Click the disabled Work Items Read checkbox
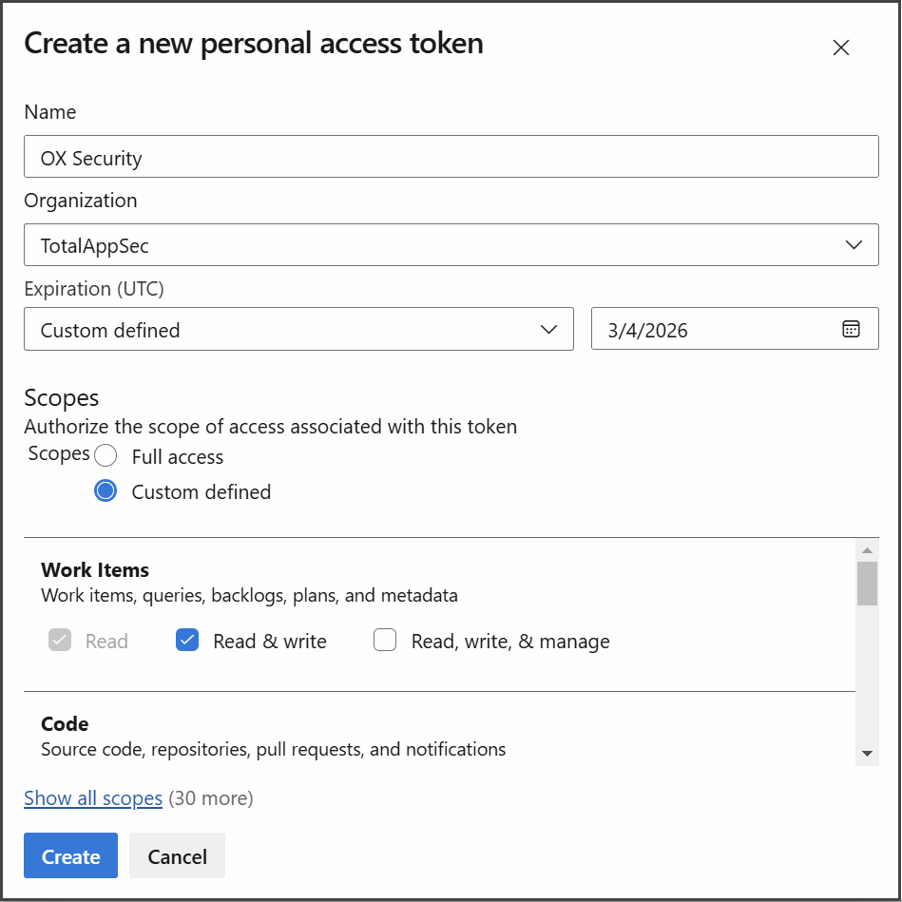 tap(60, 641)
